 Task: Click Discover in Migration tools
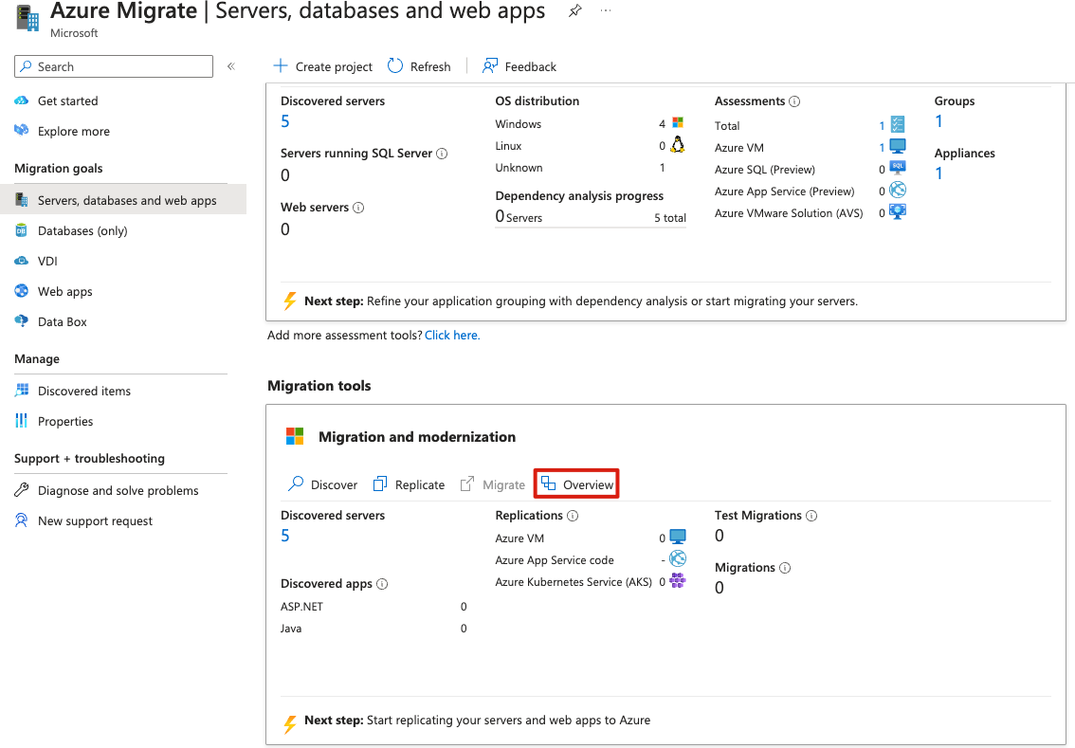[323, 484]
